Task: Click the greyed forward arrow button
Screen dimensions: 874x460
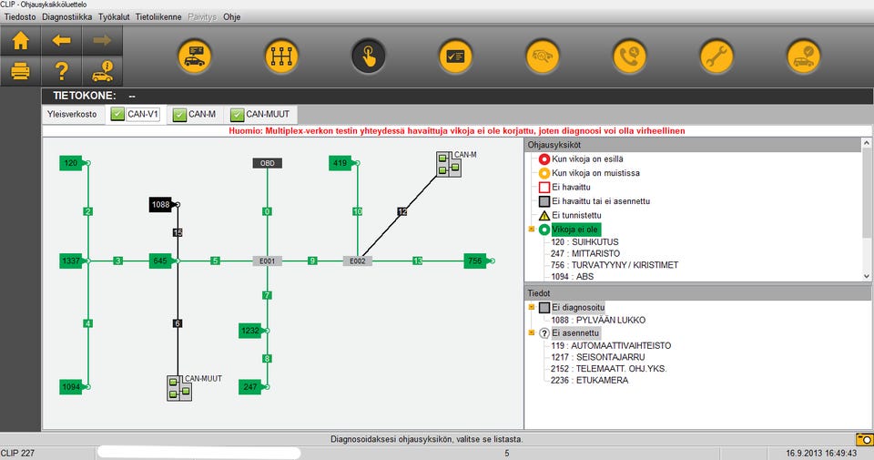Action: [102, 41]
